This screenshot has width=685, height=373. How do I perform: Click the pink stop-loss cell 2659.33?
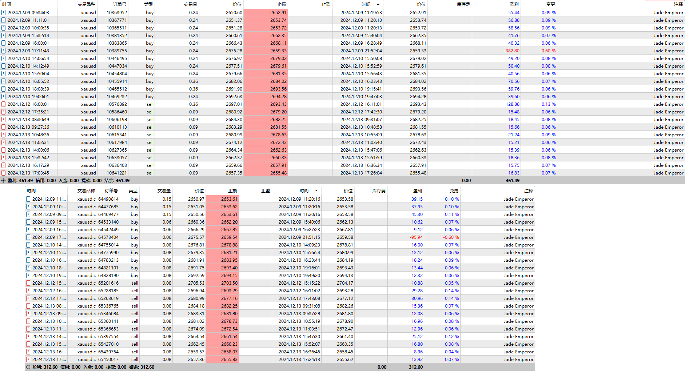[266, 51]
